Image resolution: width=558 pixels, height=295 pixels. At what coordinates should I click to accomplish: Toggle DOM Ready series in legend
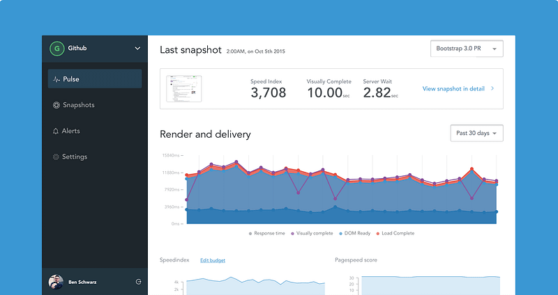click(354, 233)
